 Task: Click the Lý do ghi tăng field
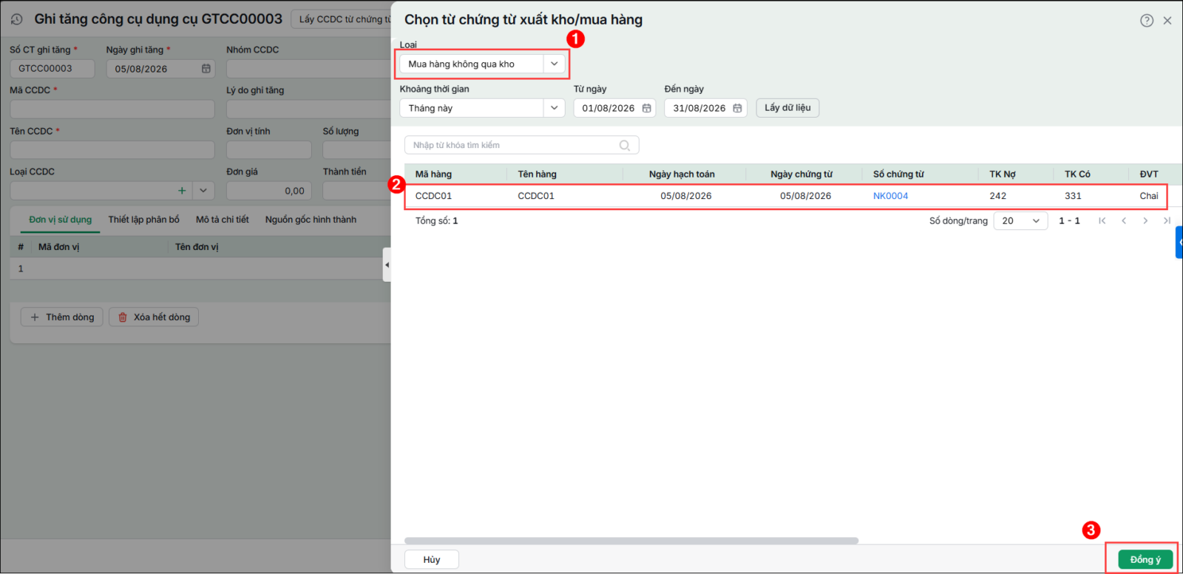coord(308,109)
